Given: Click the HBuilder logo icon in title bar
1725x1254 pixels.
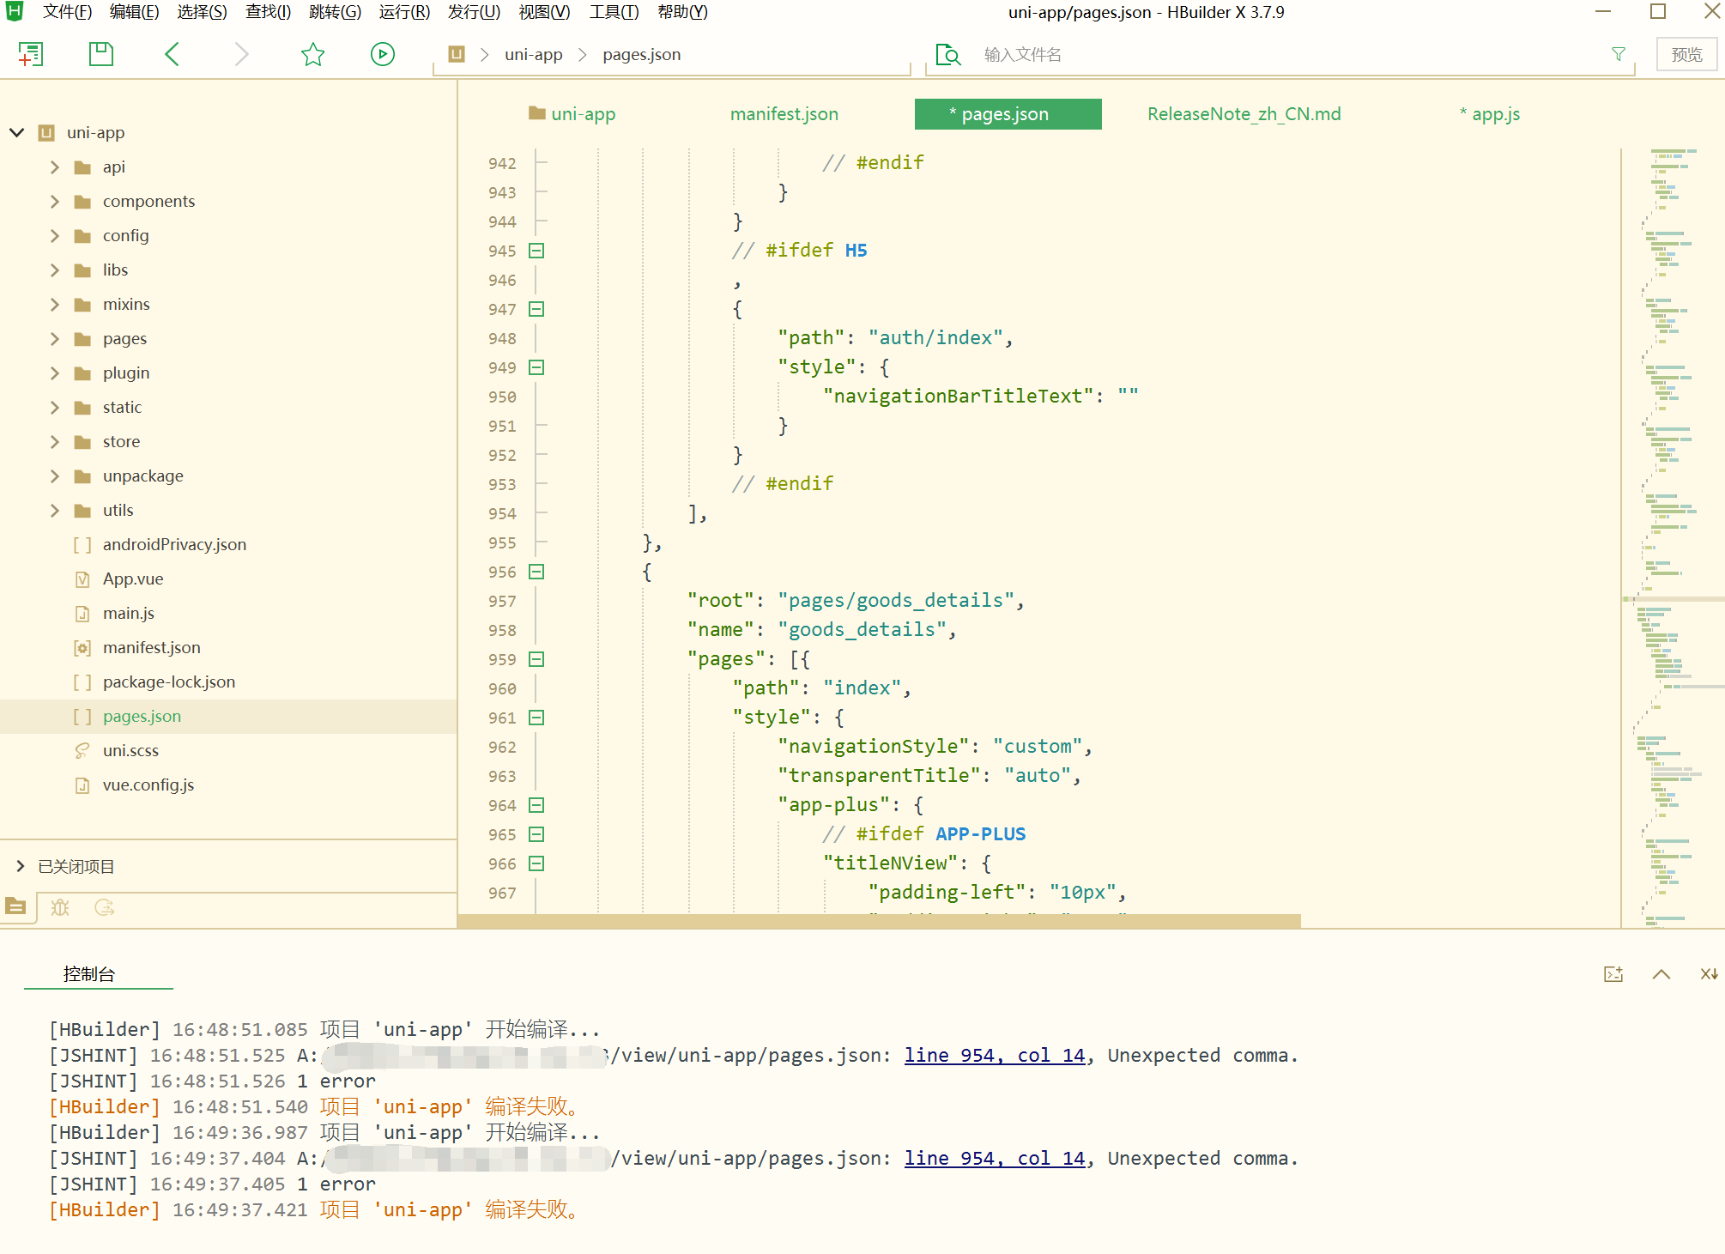Looking at the screenshot, I should click(x=15, y=12).
